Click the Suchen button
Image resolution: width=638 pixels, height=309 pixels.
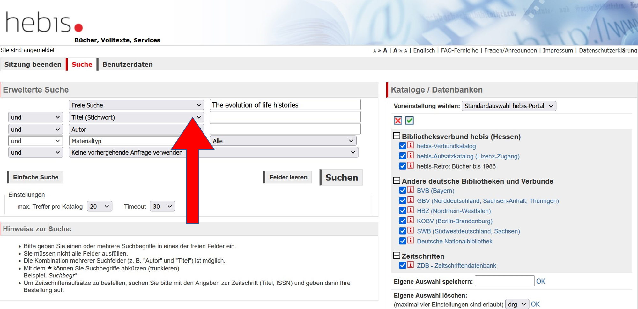tap(341, 177)
